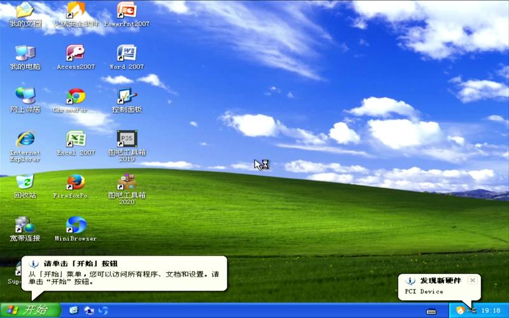Click the 网上邻居 desktop icon
Viewport: 509px width, 318px height.
[x=25, y=100]
